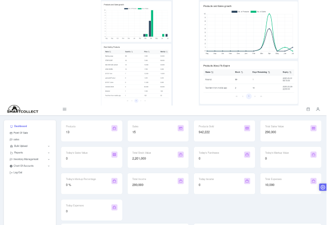Click the user profile icon
This screenshot has height=225, width=327.
[x=318, y=109]
